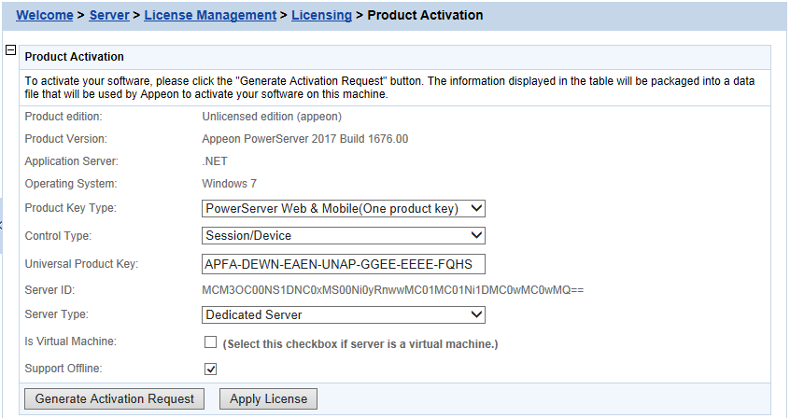Click the 'Product Activation' panel heading
Image resolution: width=790 pixels, height=418 pixels.
pos(74,56)
